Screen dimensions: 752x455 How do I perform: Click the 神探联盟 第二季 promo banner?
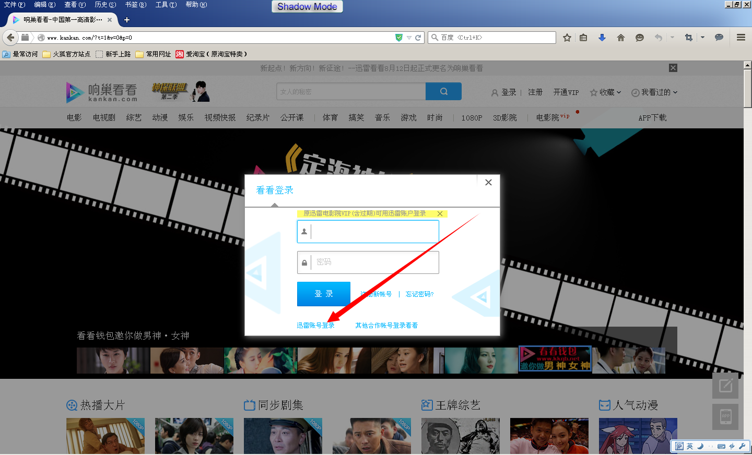[180, 91]
